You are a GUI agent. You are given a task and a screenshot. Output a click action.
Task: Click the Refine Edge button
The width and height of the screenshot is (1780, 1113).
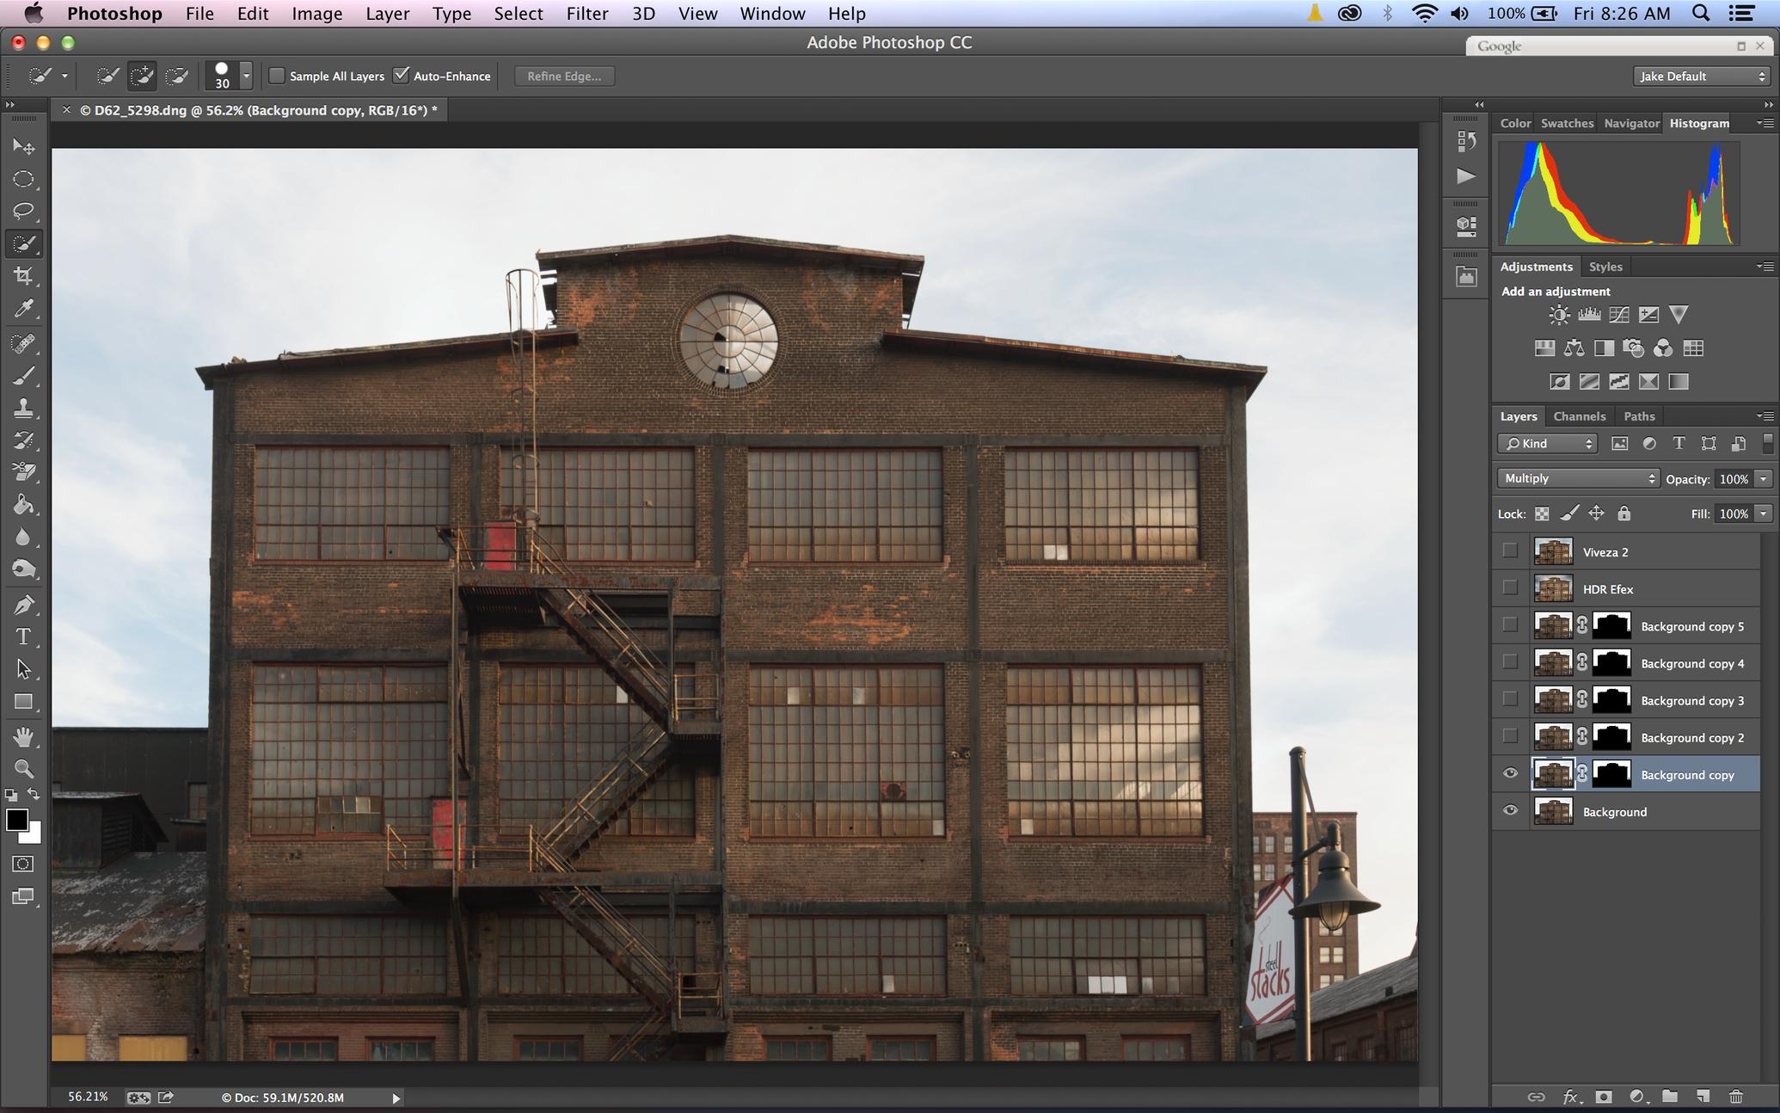(x=564, y=76)
